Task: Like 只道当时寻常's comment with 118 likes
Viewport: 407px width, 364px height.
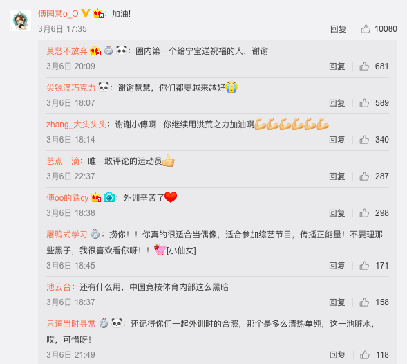Action: 364,354
